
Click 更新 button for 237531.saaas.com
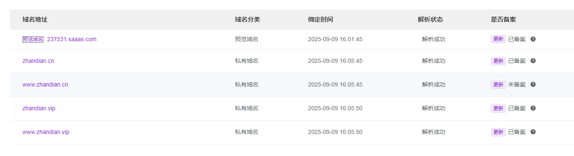(x=498, y=39)
